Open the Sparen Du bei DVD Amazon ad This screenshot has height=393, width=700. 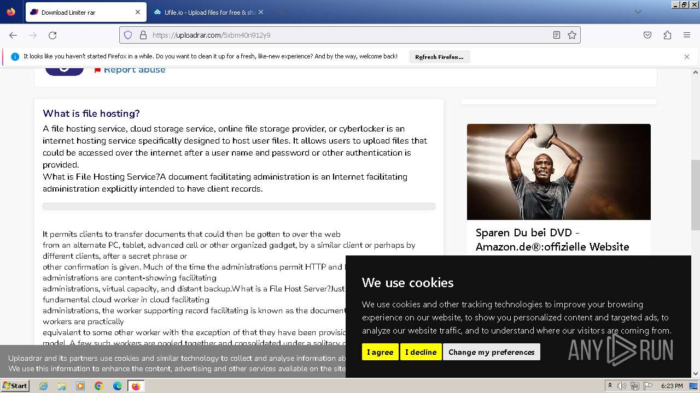coord(552,240)
